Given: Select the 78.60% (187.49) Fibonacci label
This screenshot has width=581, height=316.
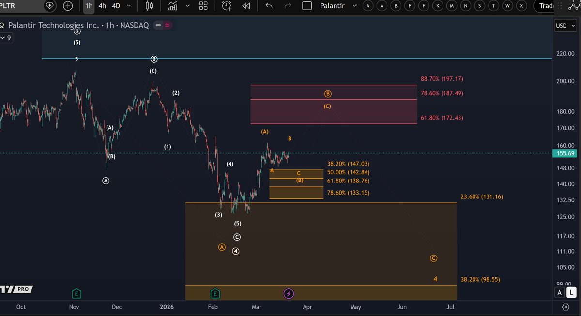Looking at the screenshot, I should pos(442,93).
